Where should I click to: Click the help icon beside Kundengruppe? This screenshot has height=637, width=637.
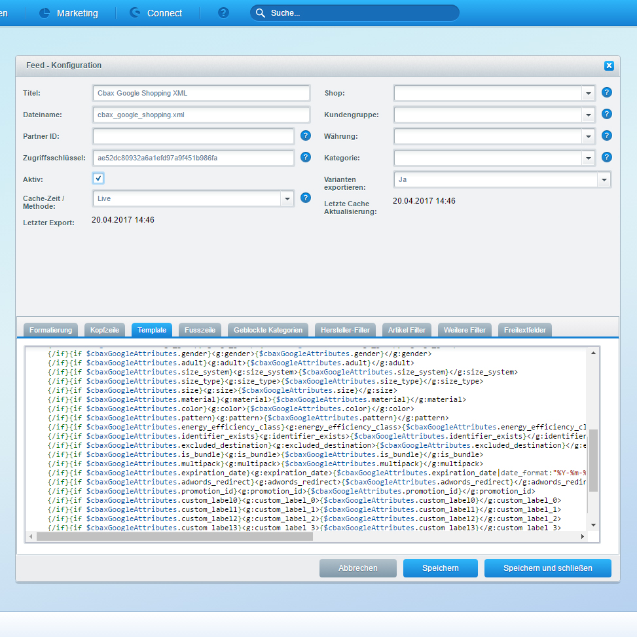point(606,114)
